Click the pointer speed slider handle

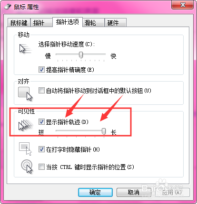tap(81, 55)
